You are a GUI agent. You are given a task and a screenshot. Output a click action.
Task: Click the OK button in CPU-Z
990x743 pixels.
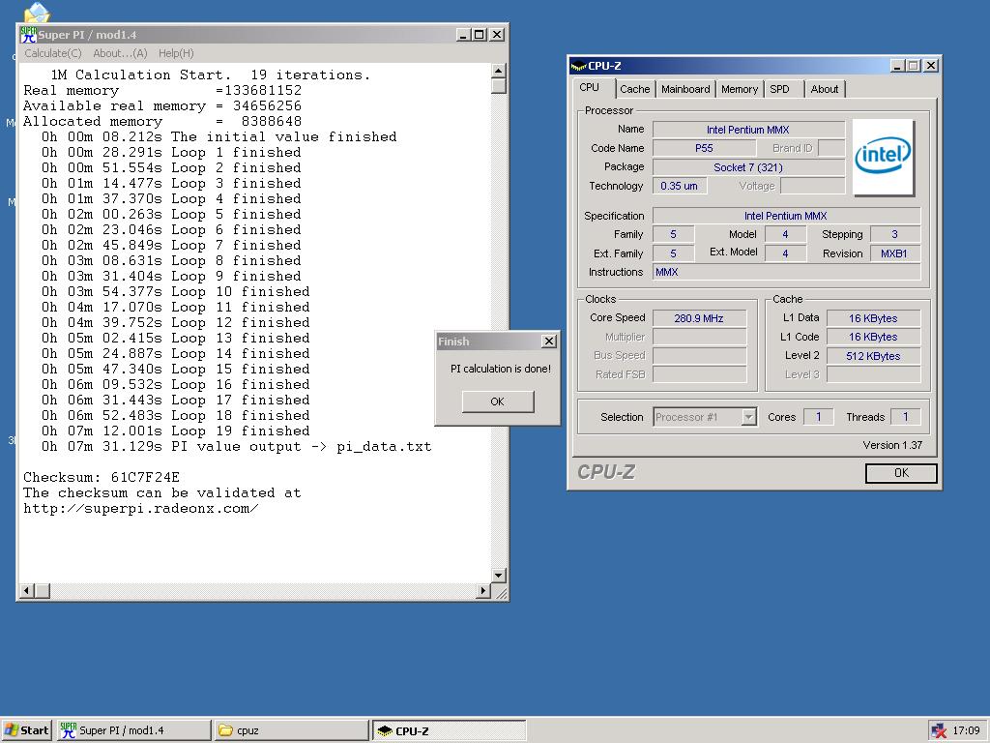point(901,472)
